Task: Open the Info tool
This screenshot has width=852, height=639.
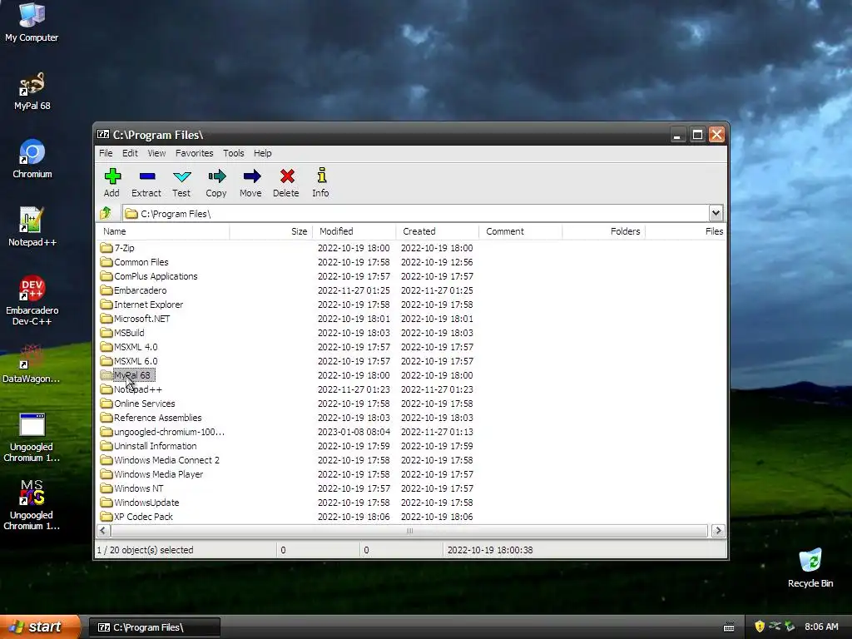Action: coord(322,176)
